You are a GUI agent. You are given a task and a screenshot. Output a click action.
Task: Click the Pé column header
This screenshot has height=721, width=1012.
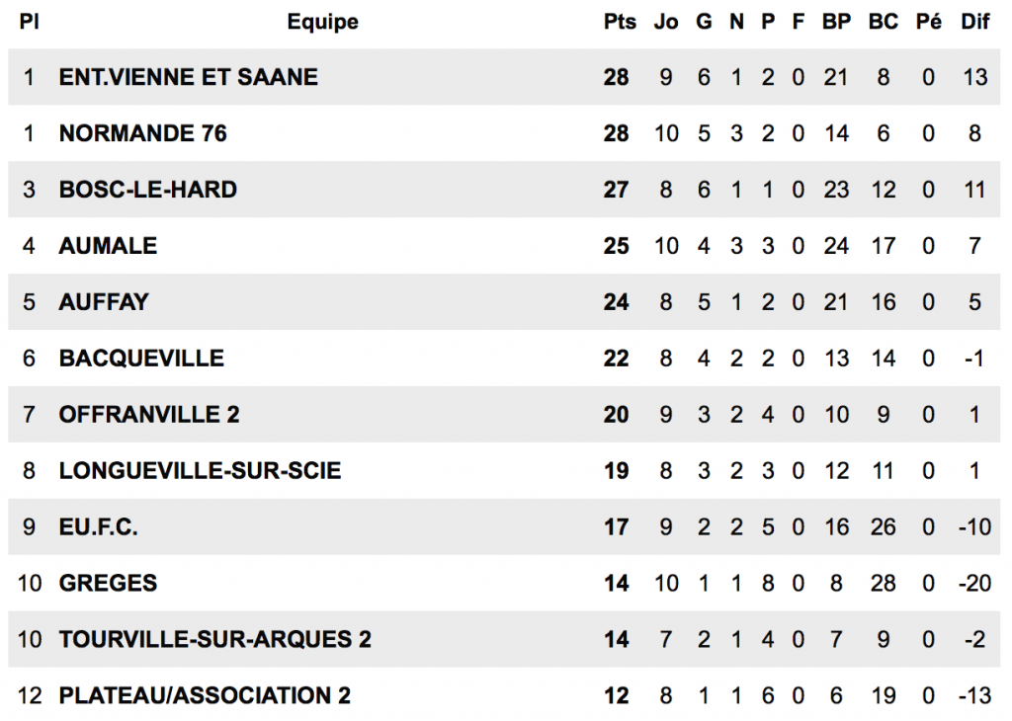pos(928,22)
